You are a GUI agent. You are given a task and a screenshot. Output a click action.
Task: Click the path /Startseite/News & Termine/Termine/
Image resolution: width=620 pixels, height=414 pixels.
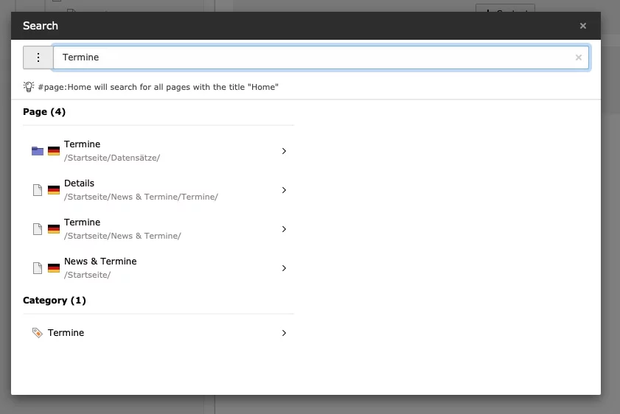[x=141, y=197]
